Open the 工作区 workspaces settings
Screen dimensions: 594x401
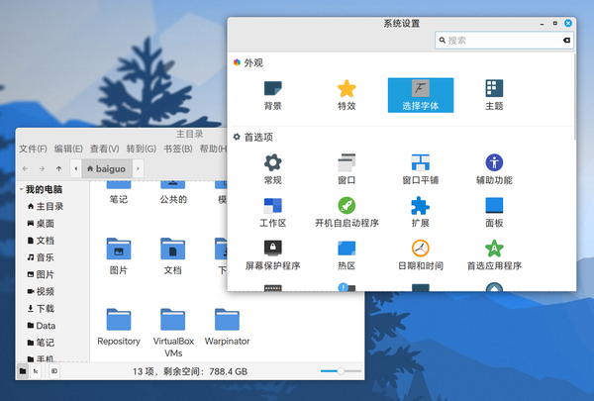click(x=273, y=212)
